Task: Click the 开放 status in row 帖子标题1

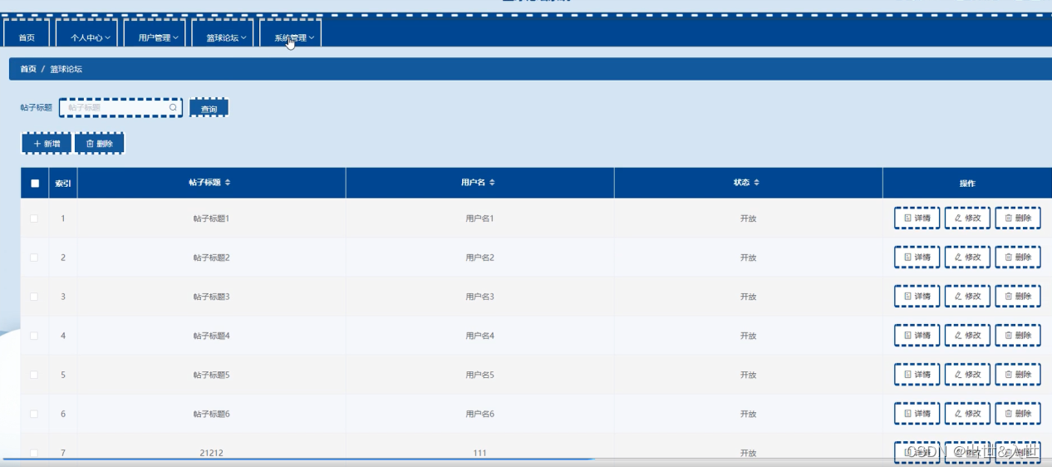Action: pos(749,219)
